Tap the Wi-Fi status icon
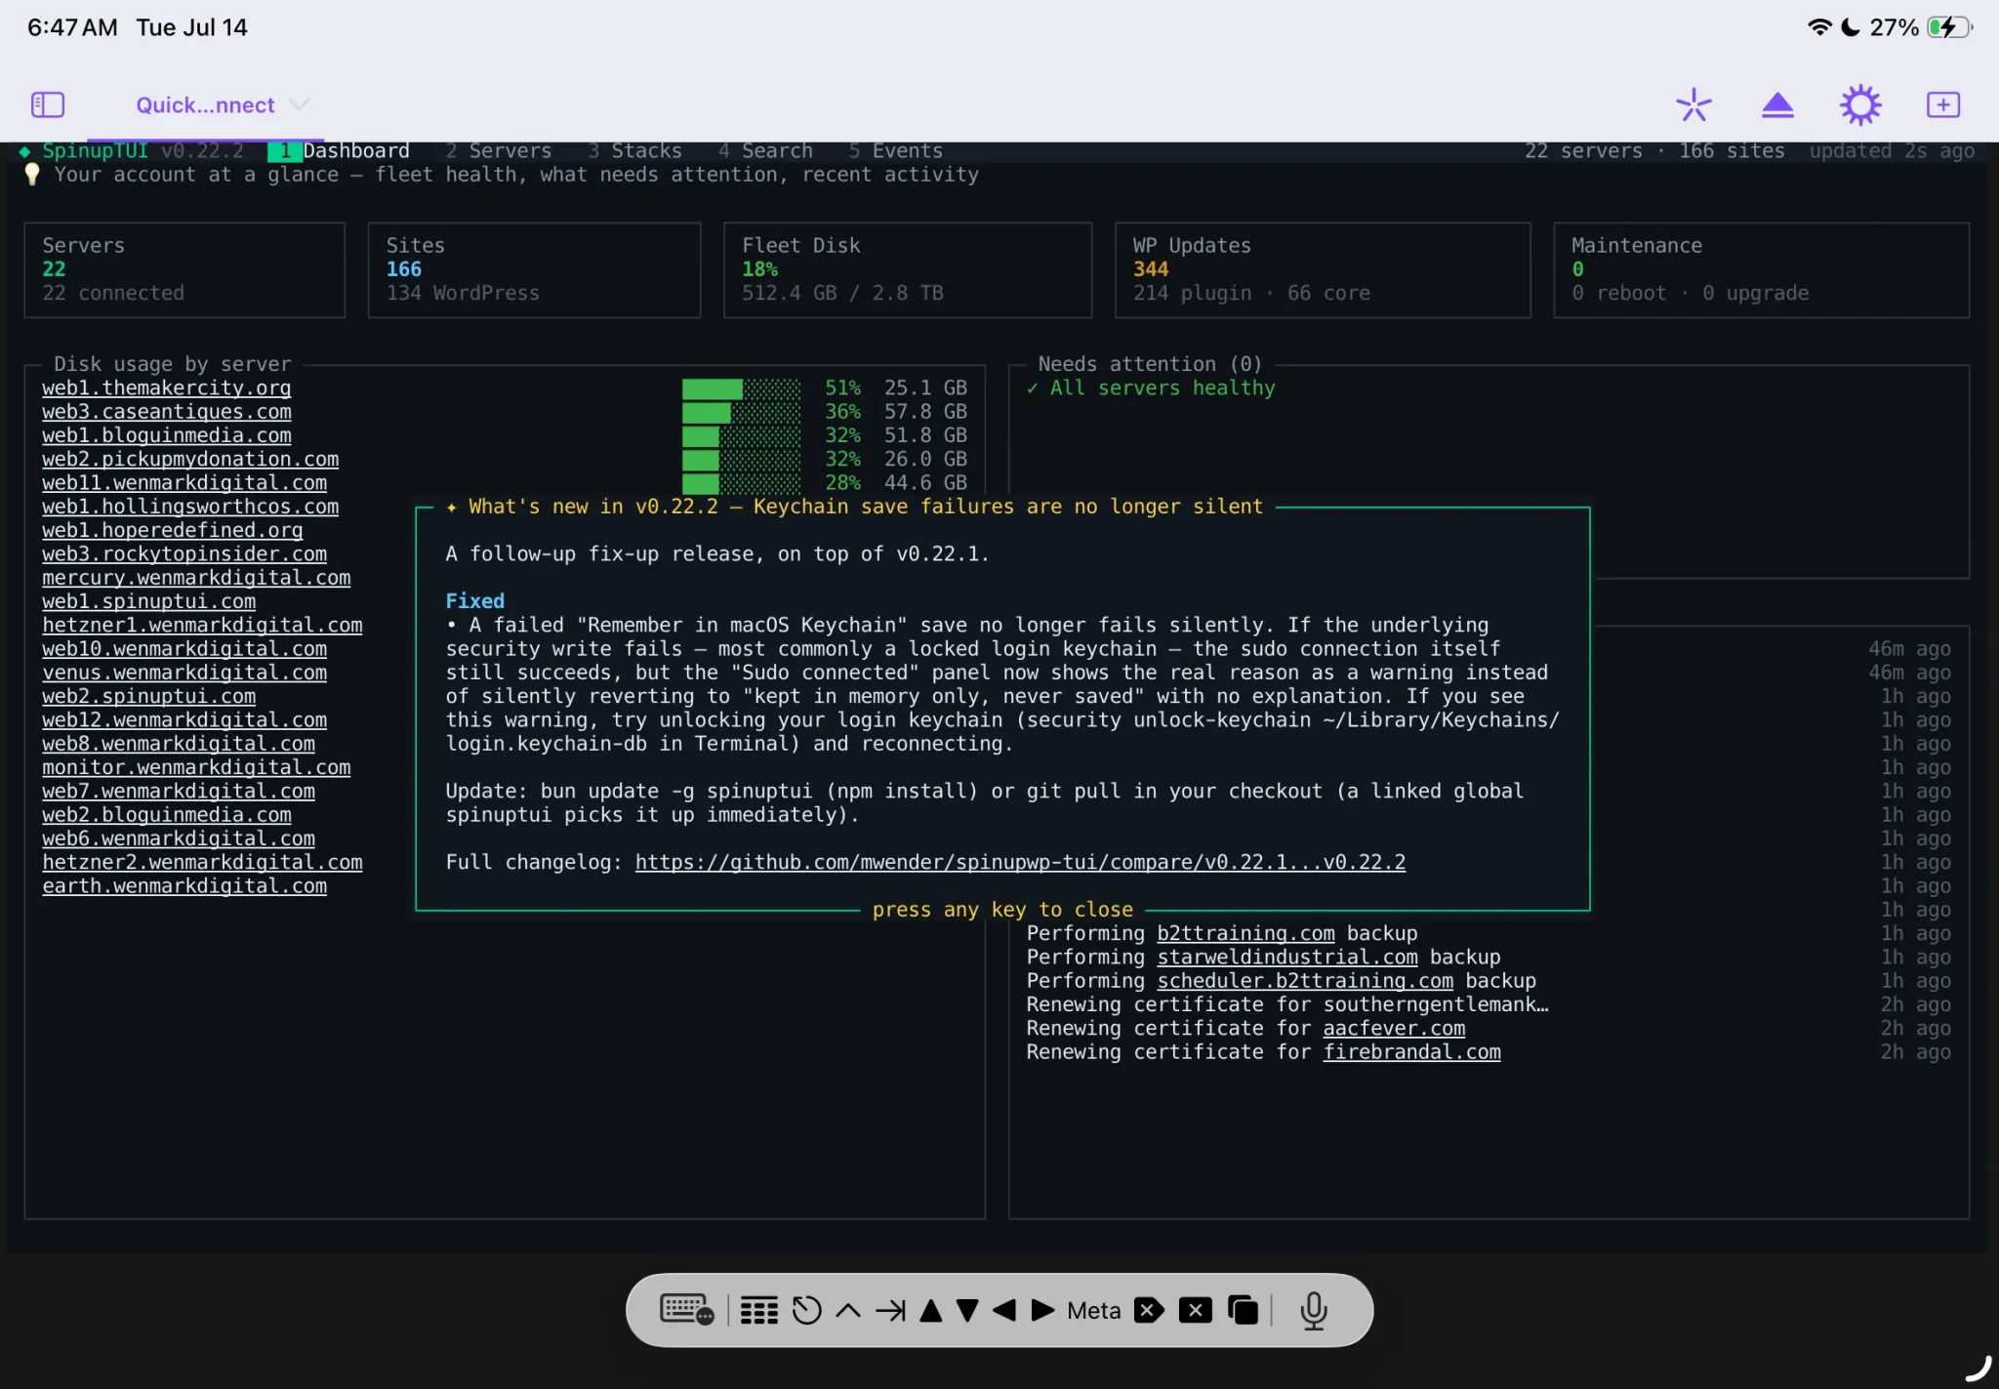Viewport: 1999px width, 1389px height. pyautogui.click(x=1818, y=27)
